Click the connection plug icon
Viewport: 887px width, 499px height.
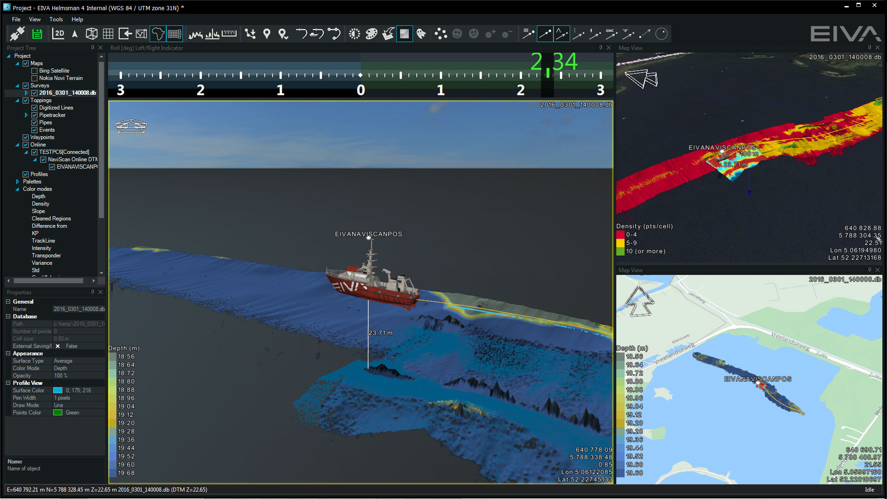coord(18,34)
